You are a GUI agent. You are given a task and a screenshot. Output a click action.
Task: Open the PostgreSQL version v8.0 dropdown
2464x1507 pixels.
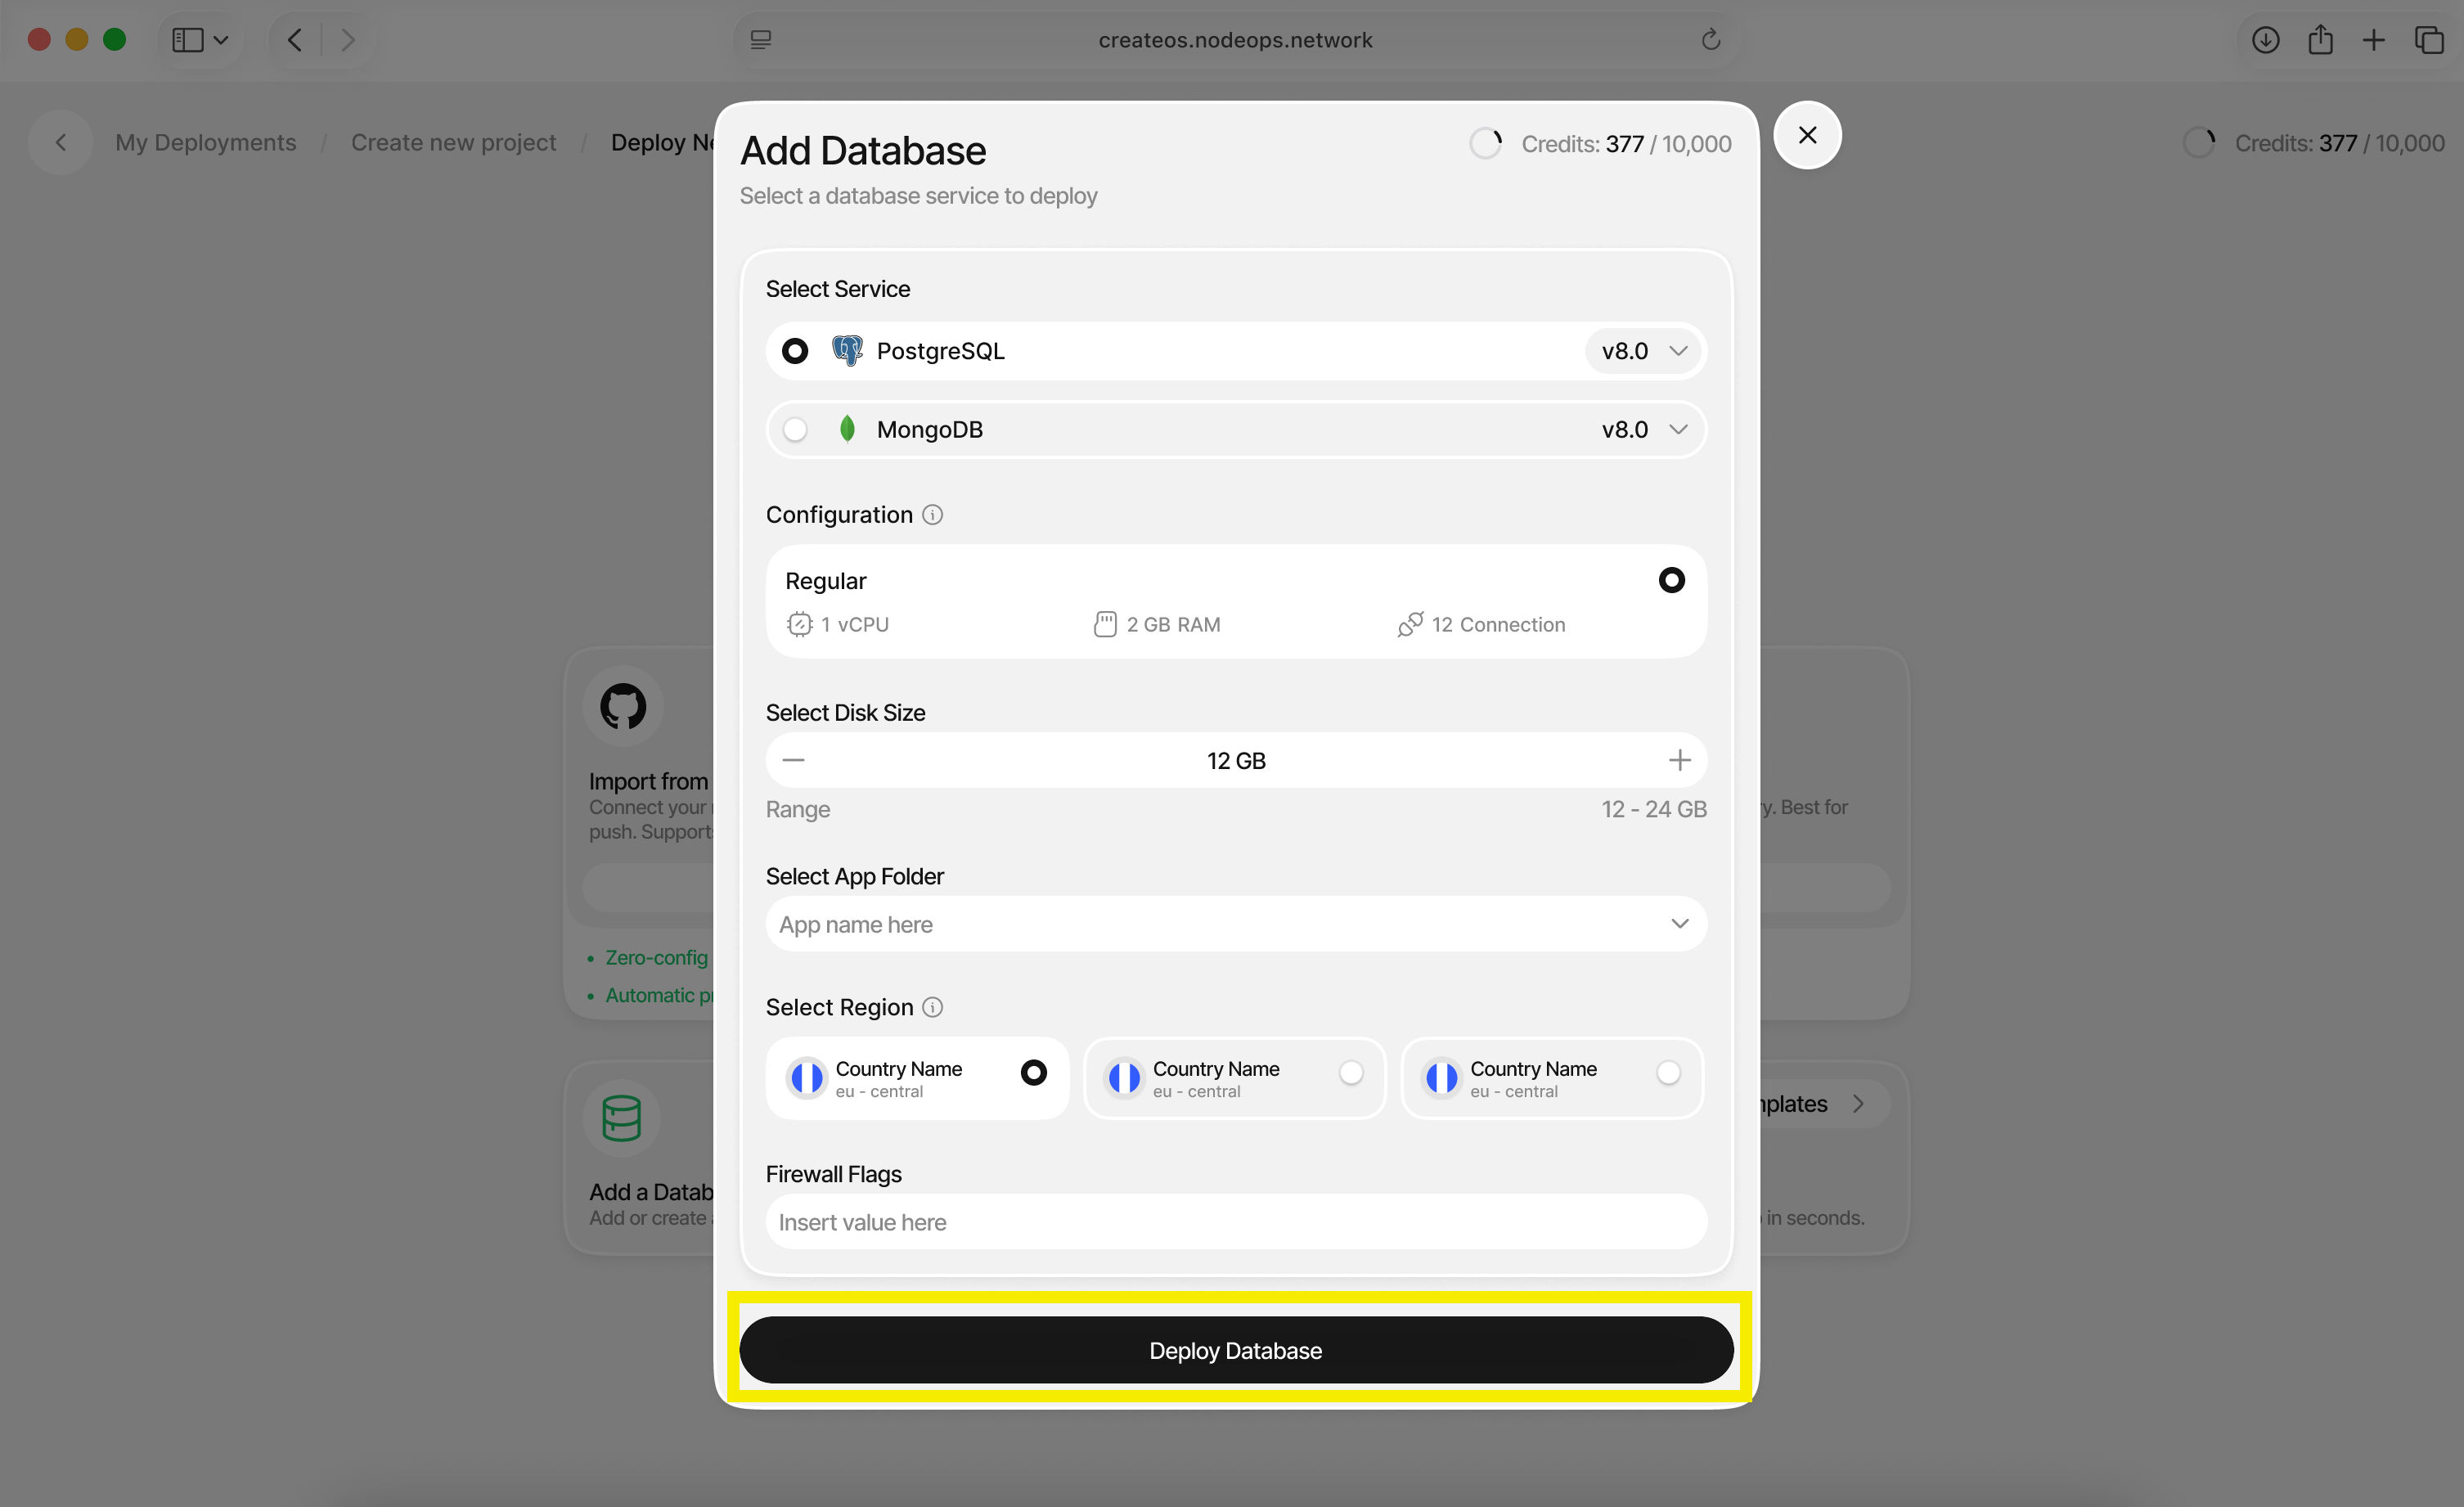point(1644,352)
